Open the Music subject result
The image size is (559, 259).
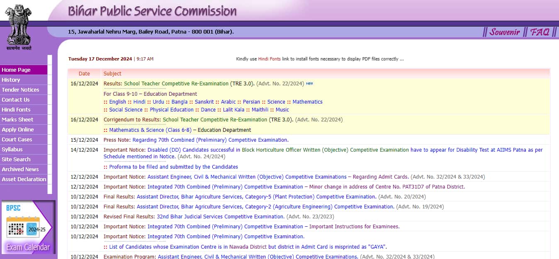282,110
